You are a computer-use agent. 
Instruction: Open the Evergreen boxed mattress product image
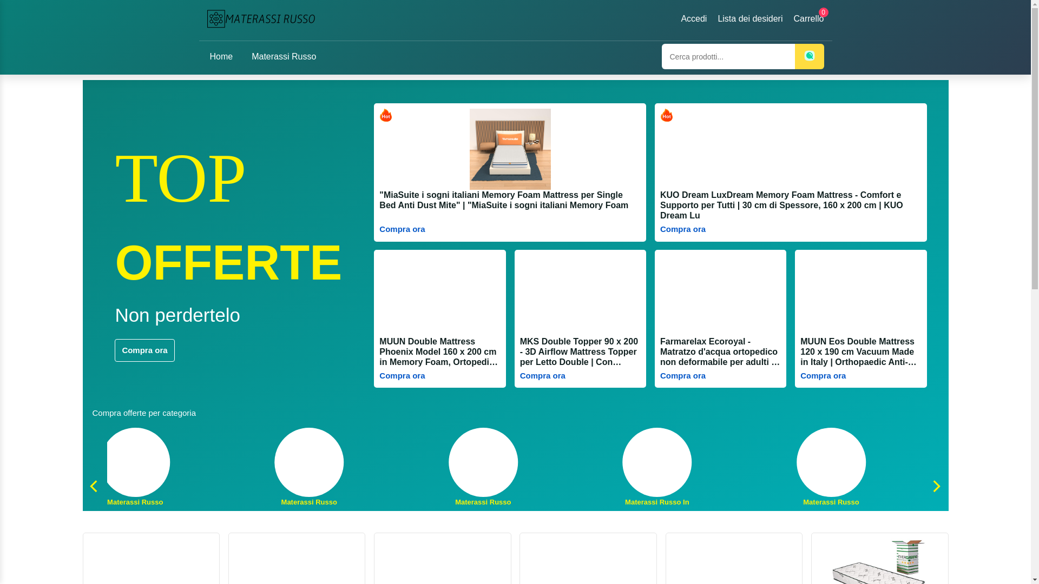coord(879,561)
